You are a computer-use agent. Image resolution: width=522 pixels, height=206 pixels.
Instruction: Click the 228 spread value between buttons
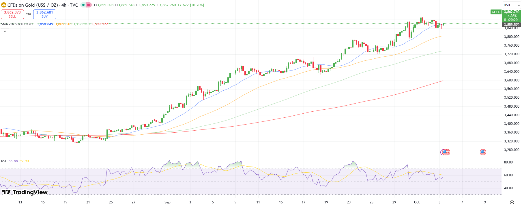pyautogui.click(x=29, y=14)
